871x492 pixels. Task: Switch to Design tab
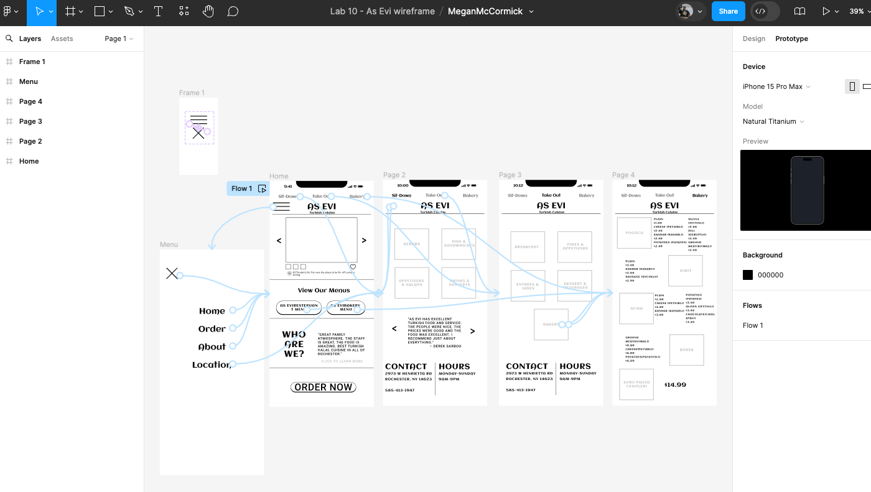[x=753, y=39]
